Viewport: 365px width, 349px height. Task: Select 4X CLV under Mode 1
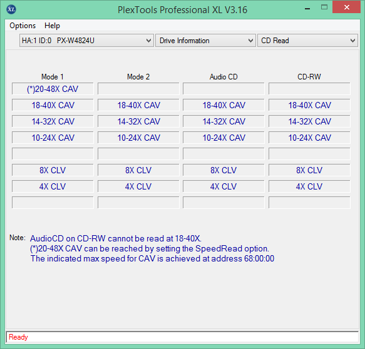click(53, 186)
